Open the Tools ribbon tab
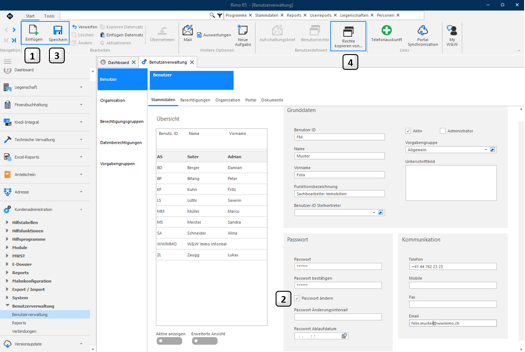The image size is (525, 352). (49, 16)
